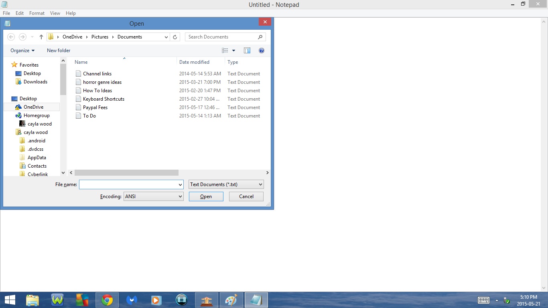Click the Channel links file icon

click(x=78, y=74)
